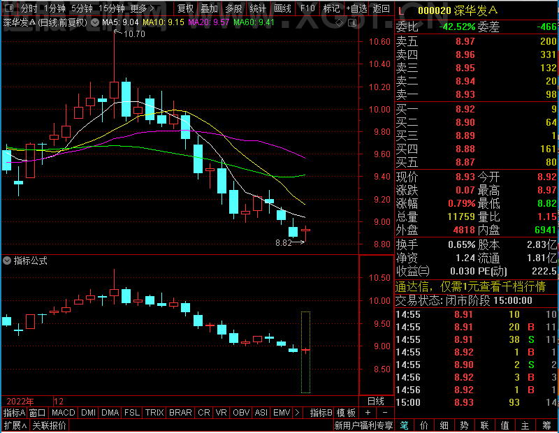Open the 统计 statistics tool
Image resolution: width=559 pixels, height=433 pixels.
(x=258, y=8)
